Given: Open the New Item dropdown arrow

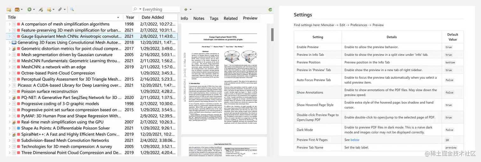Looking at the screenshot, I should [34, 10].
